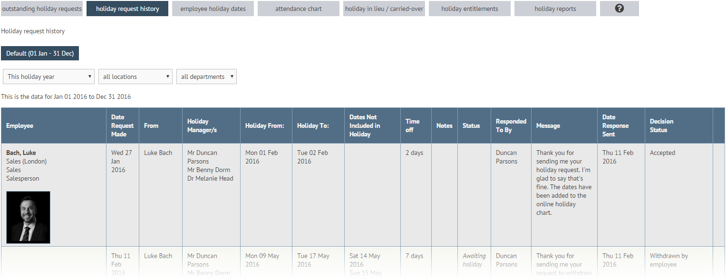The width and height of the screenshot is (726, 279).
Task: View the holiday reports tab
Action: pos(555,9)
